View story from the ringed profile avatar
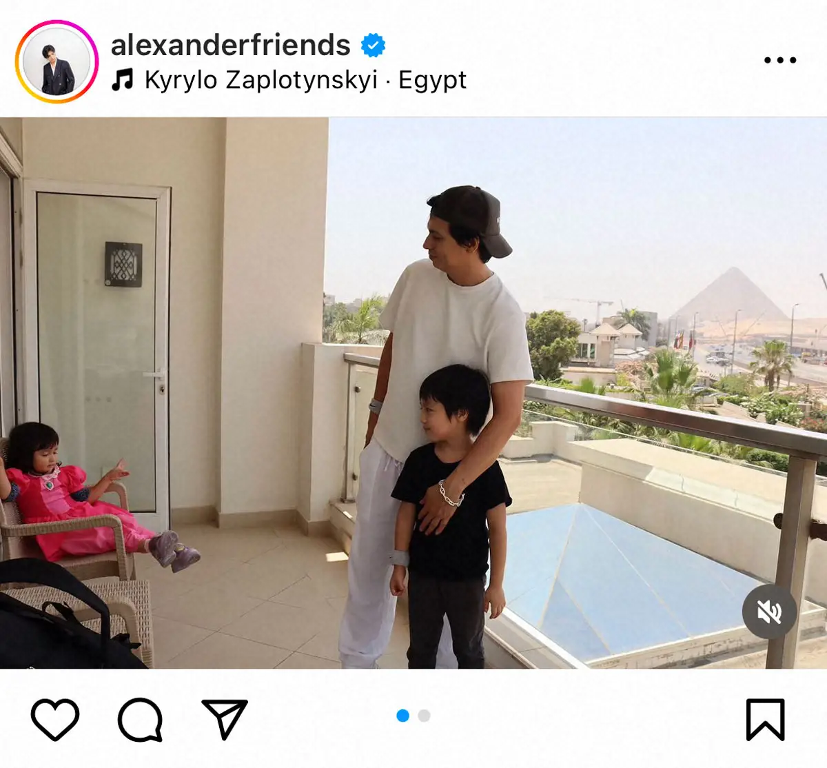Viewport: 827px width, 768px height. (x=57, y=61)
